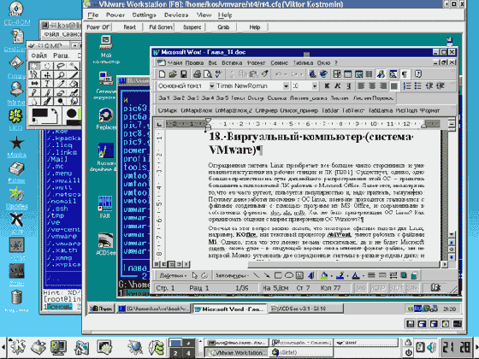Toggle justify alignment in Word formatting toolbar

click(x=393, y=86)
